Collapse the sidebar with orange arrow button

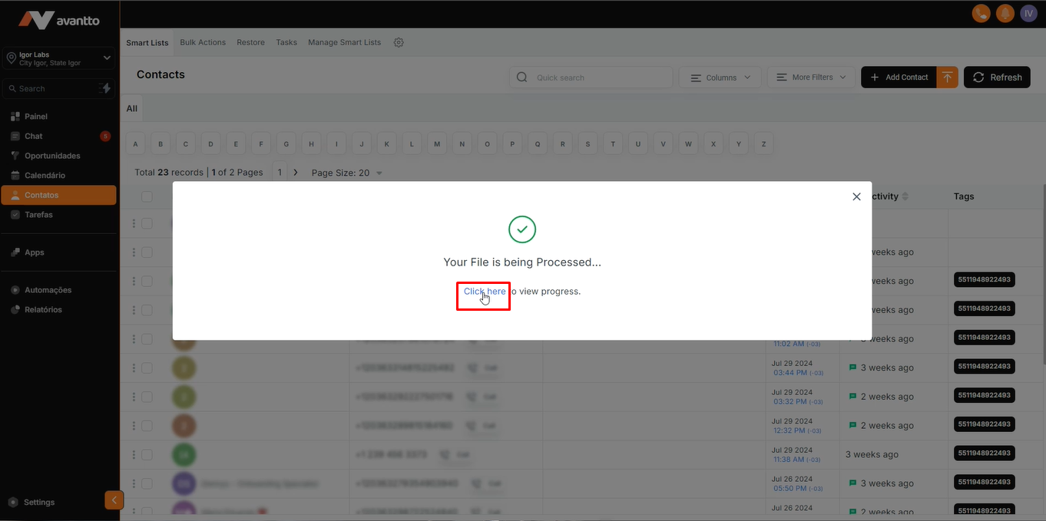(114, 500)
